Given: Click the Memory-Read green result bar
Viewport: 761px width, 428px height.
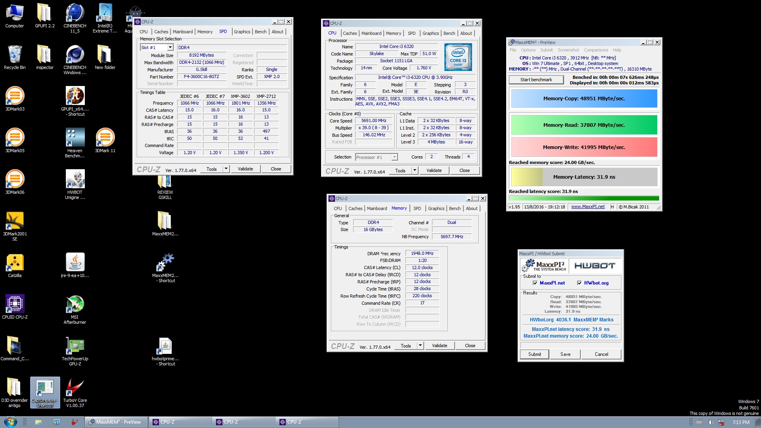Looking at the screenshot, I should click(x=584, y=125).
